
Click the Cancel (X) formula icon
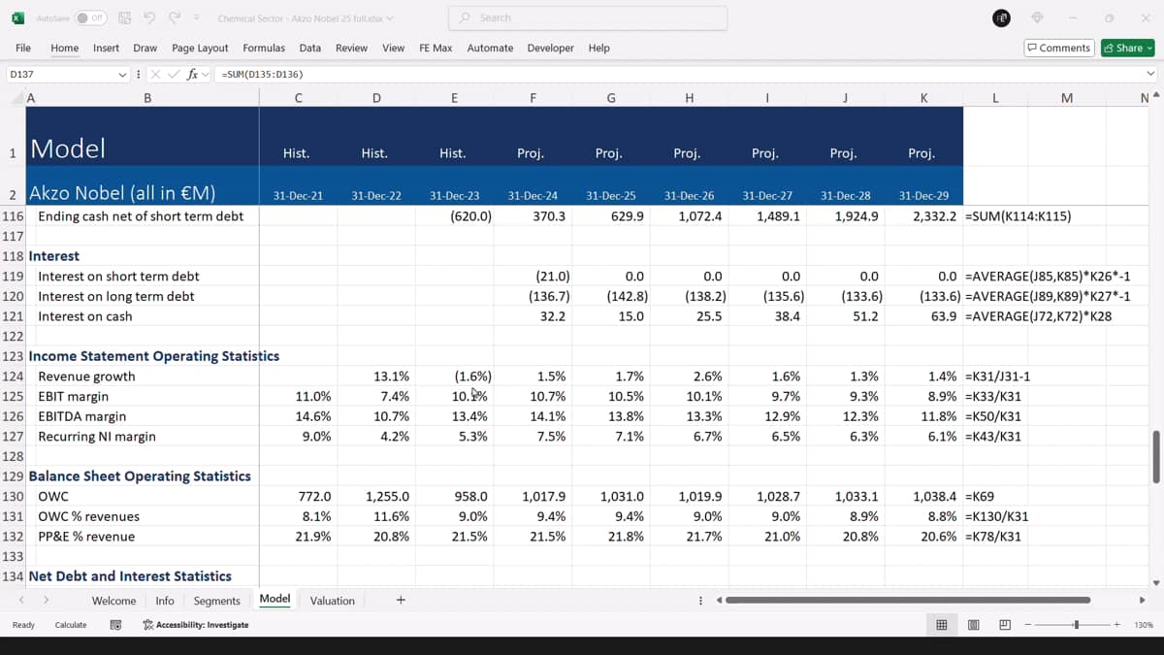(x=155, y=74)
